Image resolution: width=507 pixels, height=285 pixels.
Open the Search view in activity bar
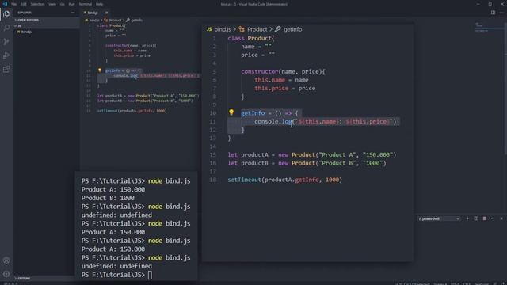click(x=6, y=28)
